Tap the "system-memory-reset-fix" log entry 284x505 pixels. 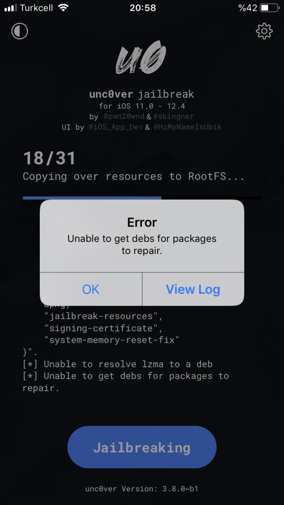click(112, 340)
